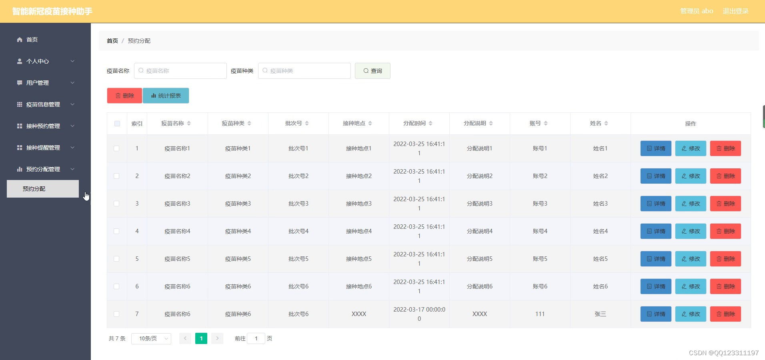Screen dimensions: 765x360
Task: Check the checkbox for row 疫苗名称3
Action: (x=116, y=204)
